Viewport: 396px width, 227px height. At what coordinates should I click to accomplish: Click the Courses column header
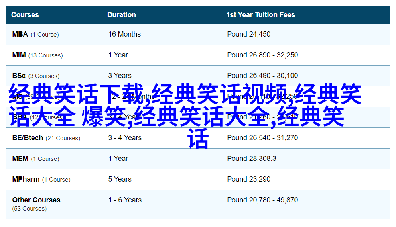point(25,15)
